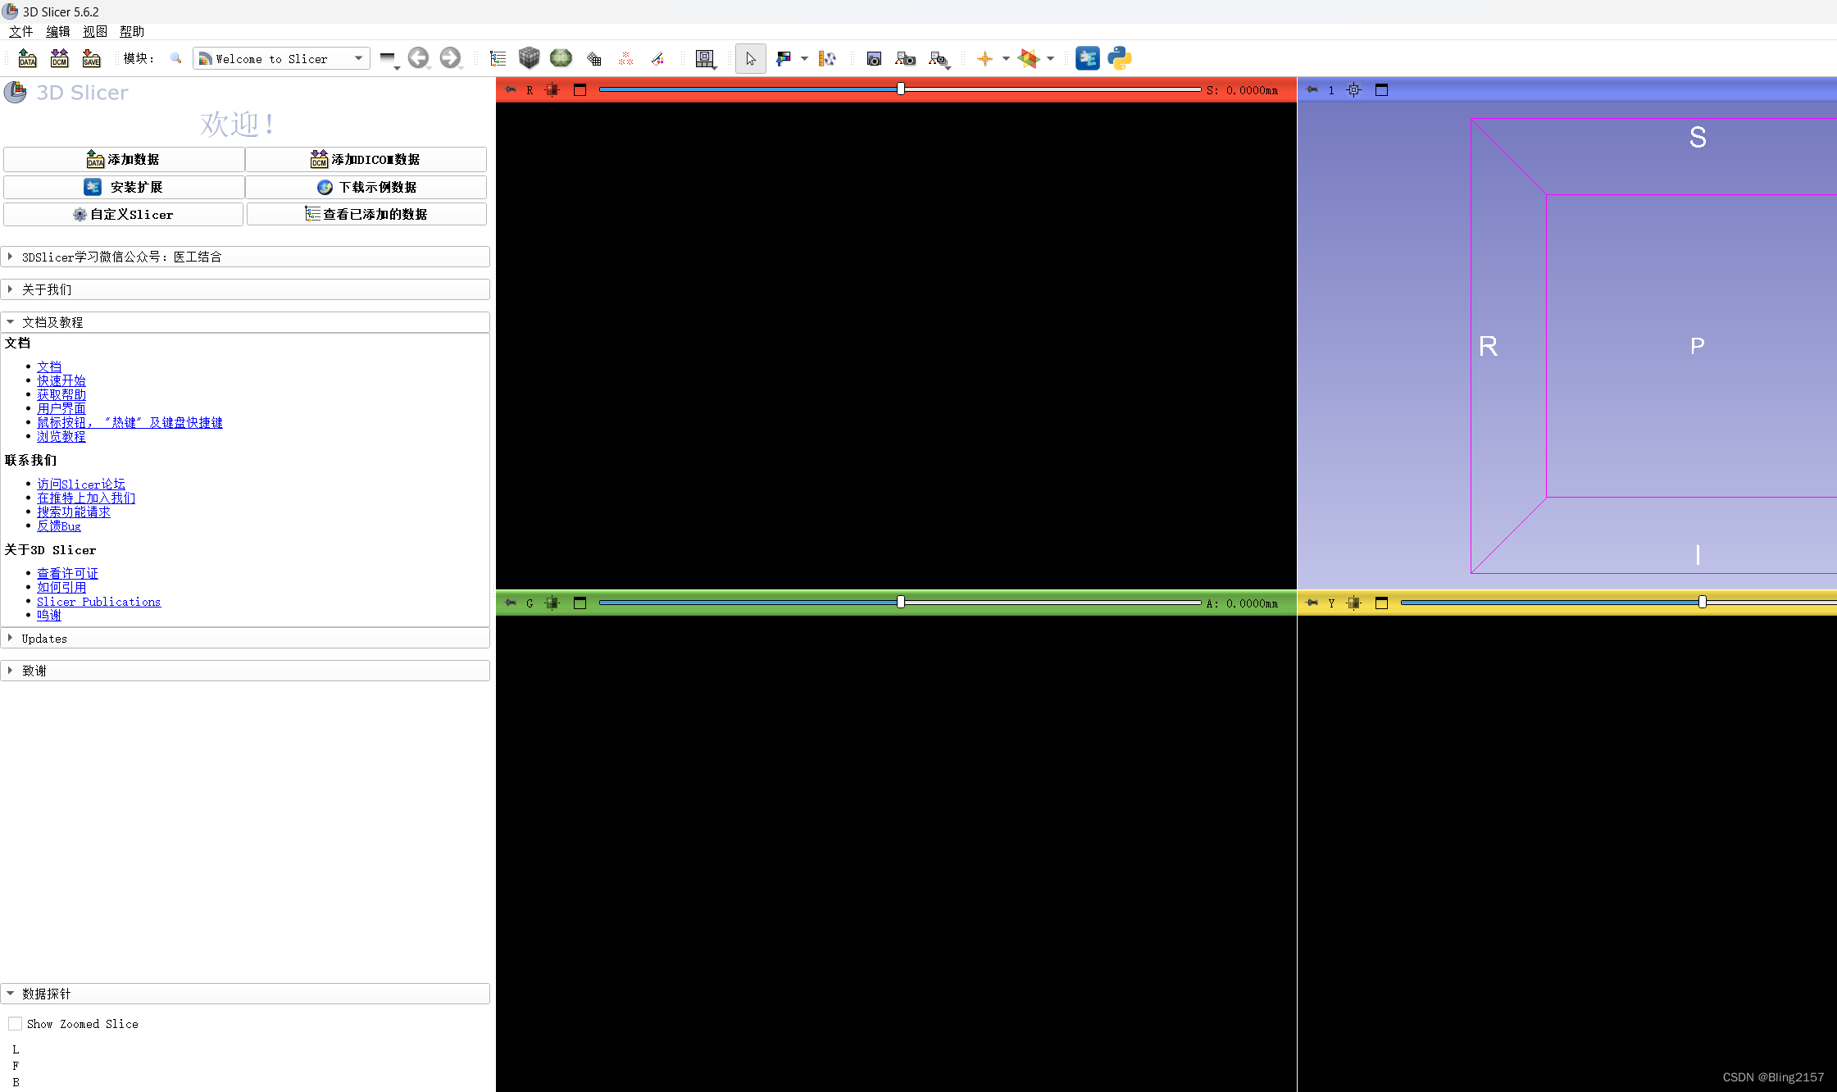This screenshot has width=1837, height=1092.
Task: Open the Extensions Manager toolbar icon
Action: click(x=1087, y=58)
